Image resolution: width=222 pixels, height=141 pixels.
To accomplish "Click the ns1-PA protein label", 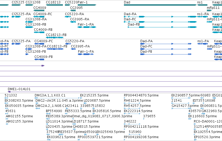I will click(203, 41).
